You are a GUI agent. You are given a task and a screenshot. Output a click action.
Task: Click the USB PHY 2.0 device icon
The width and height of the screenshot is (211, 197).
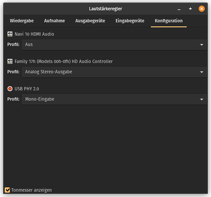[x=10, y=89]
